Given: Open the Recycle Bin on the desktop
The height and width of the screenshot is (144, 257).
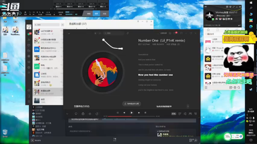Looking at the screenshot, I should point(5,133).
